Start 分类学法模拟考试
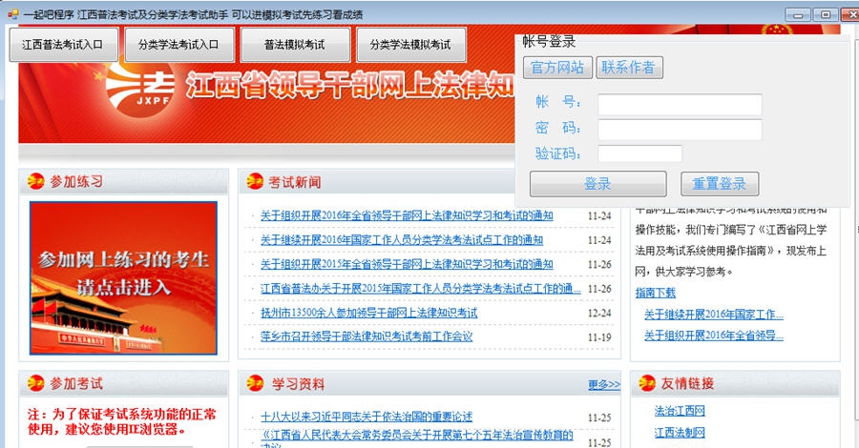Viewport: 859px width, 448px height. tap(410, 44)
